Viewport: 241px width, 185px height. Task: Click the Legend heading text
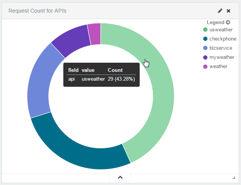(x=215, y=23)
